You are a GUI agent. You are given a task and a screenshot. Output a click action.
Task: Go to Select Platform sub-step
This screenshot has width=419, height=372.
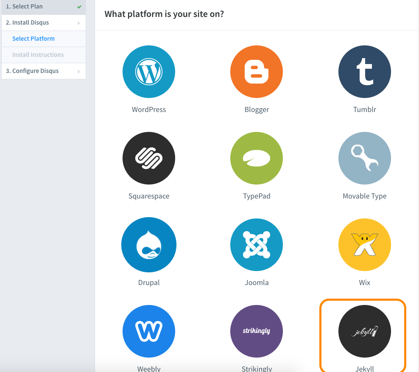click(44, 39)
